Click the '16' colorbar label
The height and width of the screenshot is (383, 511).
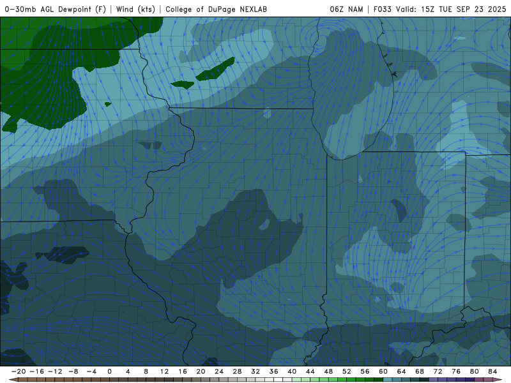point(183,372)
